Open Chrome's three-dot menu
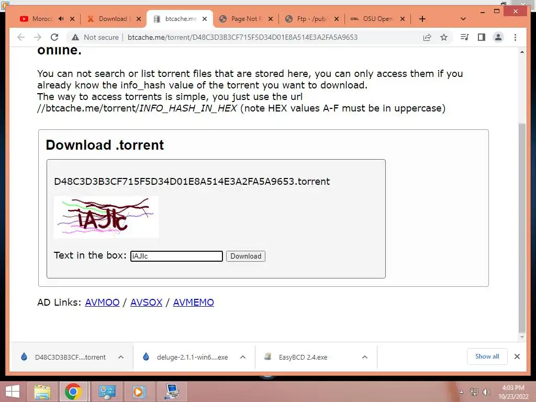536x402 pixels. (x=515, y=37)
